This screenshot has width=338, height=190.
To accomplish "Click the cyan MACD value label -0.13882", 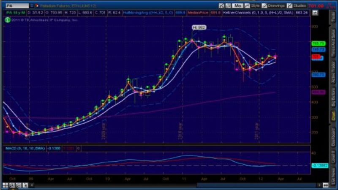I will click(x=320, y=166).
